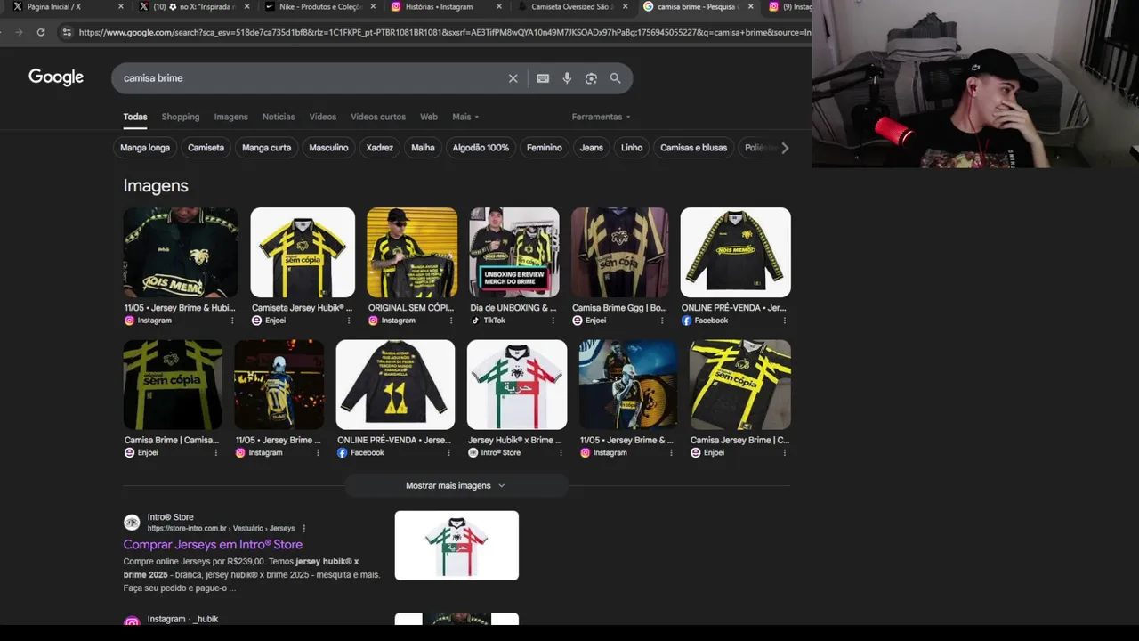Apply the Camisas e blusas filter chip
The width and height of the screenshot is (1139, 641).
tap(694, 148)
